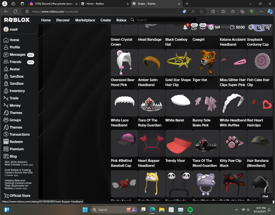Open File Explorer from the taskbar
Image resolution: width=275 pixels, height=215 pixels.
pyautogui.click(x=162, y=210)
